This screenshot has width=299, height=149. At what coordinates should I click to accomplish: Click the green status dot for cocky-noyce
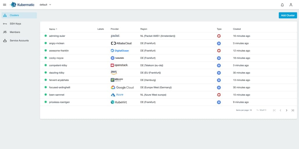point(46,58)
